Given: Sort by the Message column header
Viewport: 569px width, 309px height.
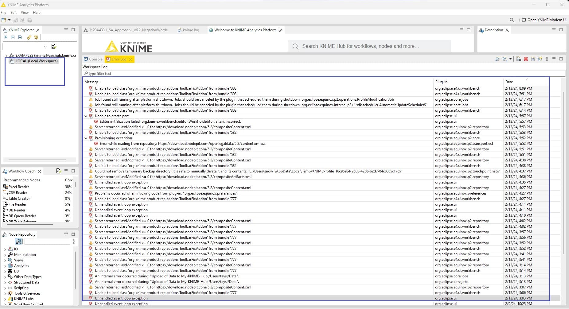Looking at the screenshot, I should click(258, 82).
